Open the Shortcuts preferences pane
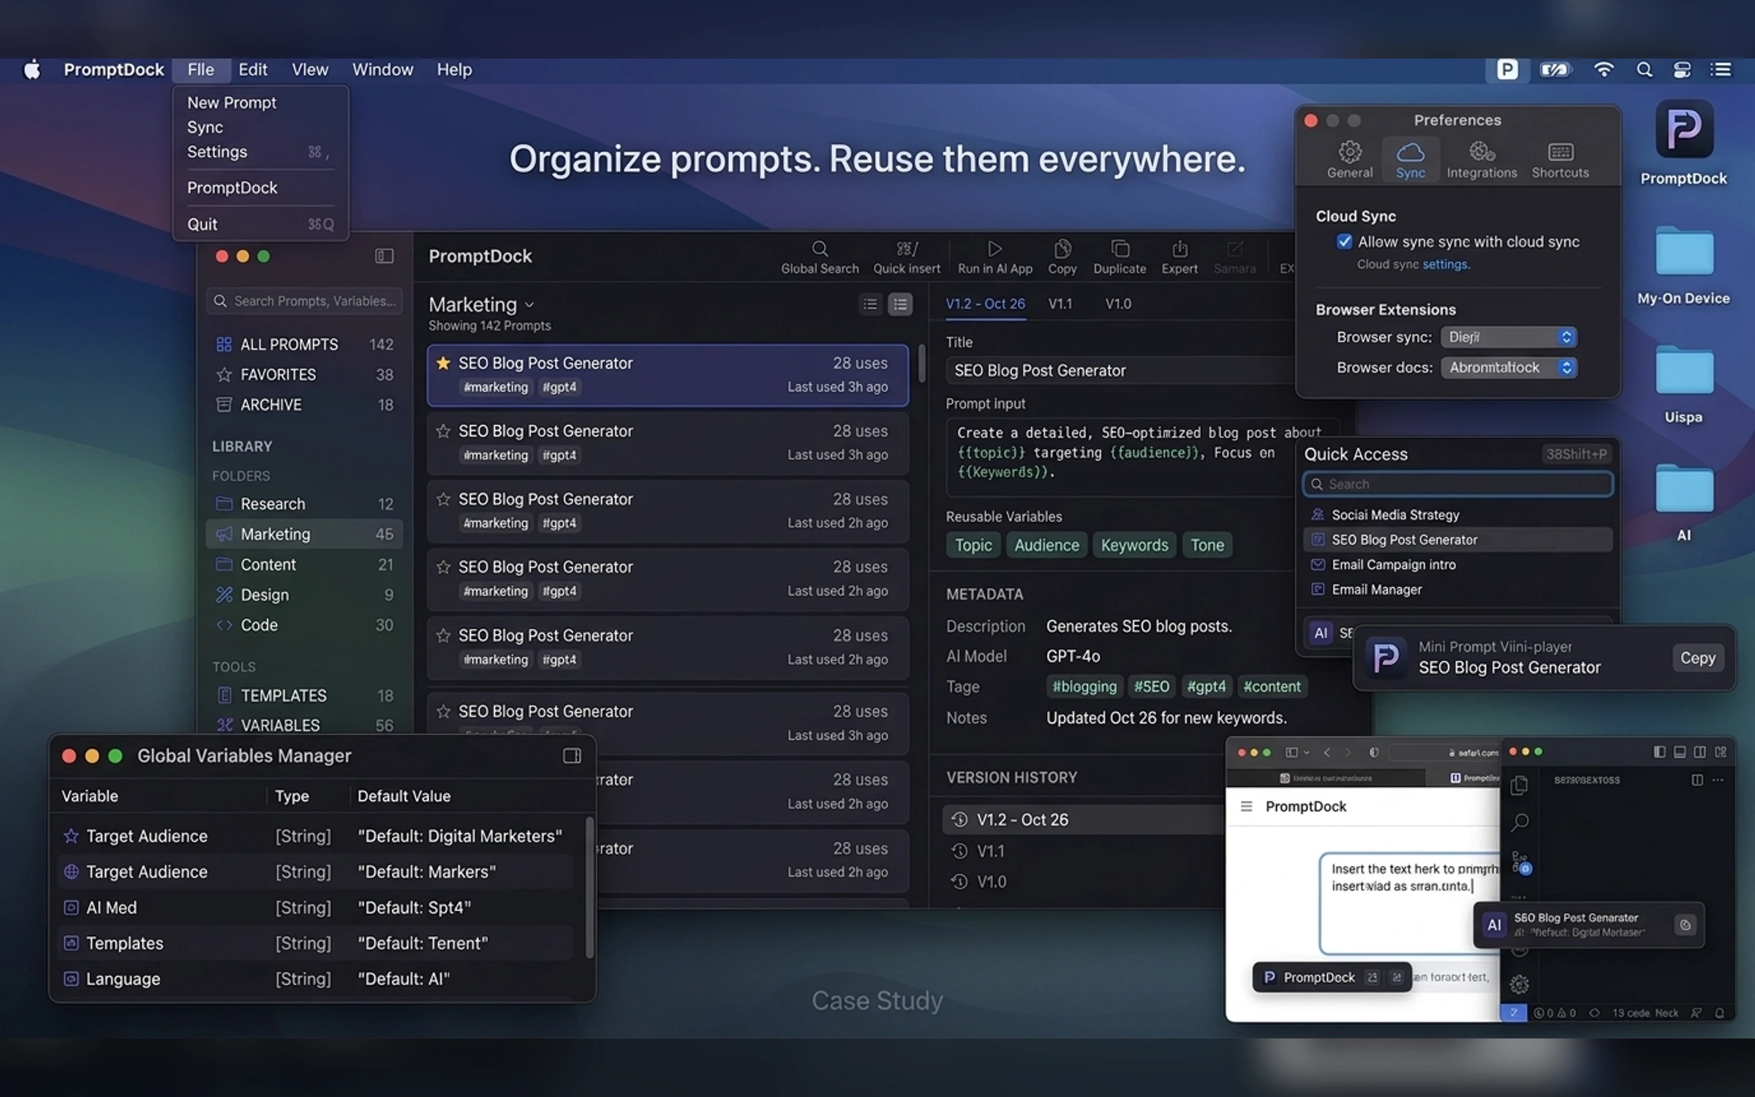 [x=1560, y=160]
